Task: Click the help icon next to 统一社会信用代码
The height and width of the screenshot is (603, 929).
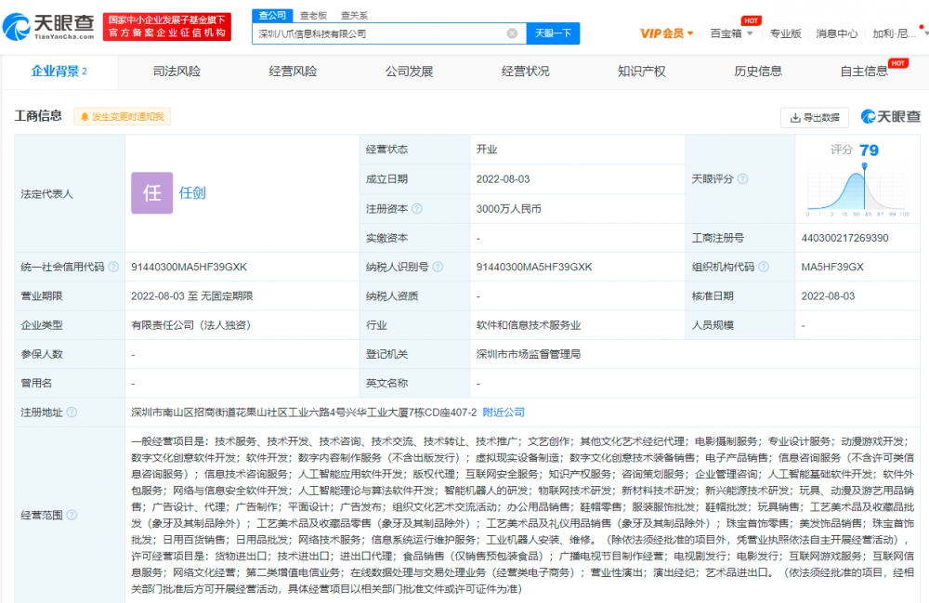Action: pos(113,267)
